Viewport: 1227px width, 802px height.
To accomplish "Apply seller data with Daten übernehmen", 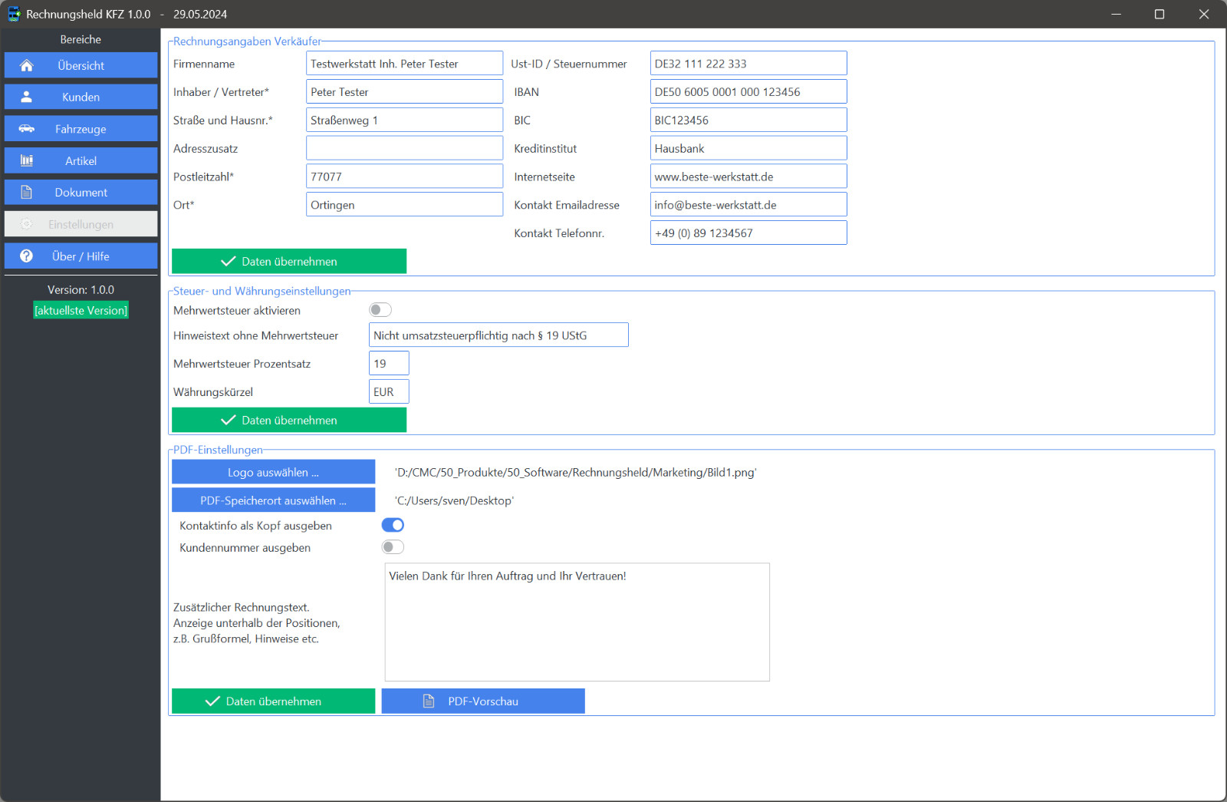I will (x=289, y=262).
